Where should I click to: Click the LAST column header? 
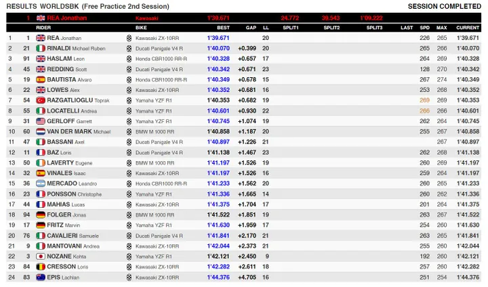click(x=407, y=28)
